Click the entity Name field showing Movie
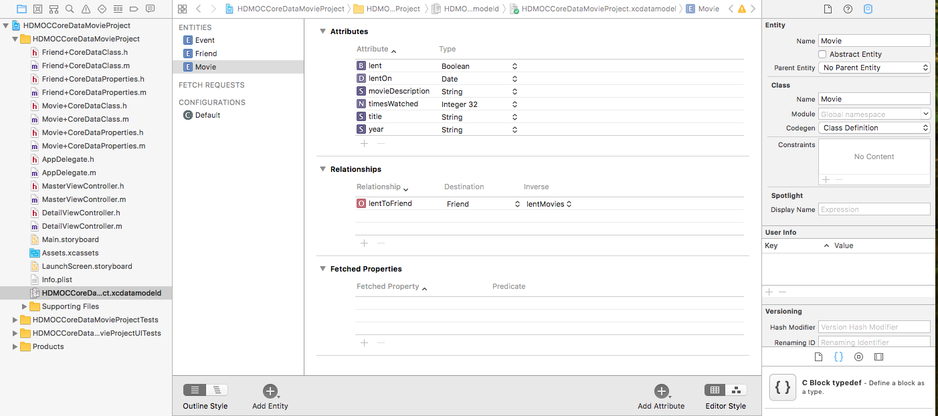The image size is (938, 416). (874, 41)
